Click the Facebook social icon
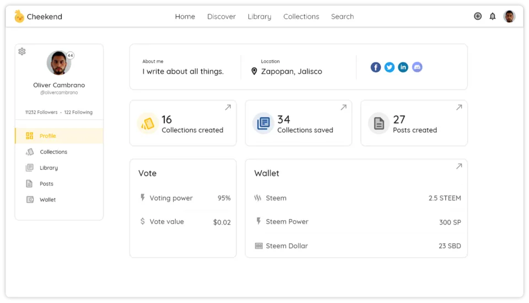This screenshot has height=303, width=529. point(375,67)
